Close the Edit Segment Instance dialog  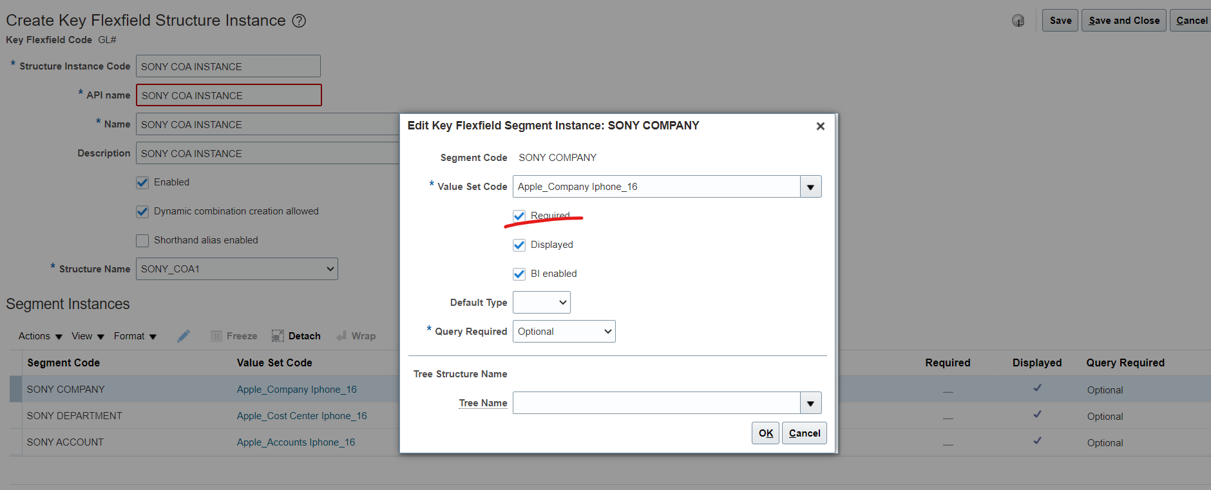(x=820, y=126)
